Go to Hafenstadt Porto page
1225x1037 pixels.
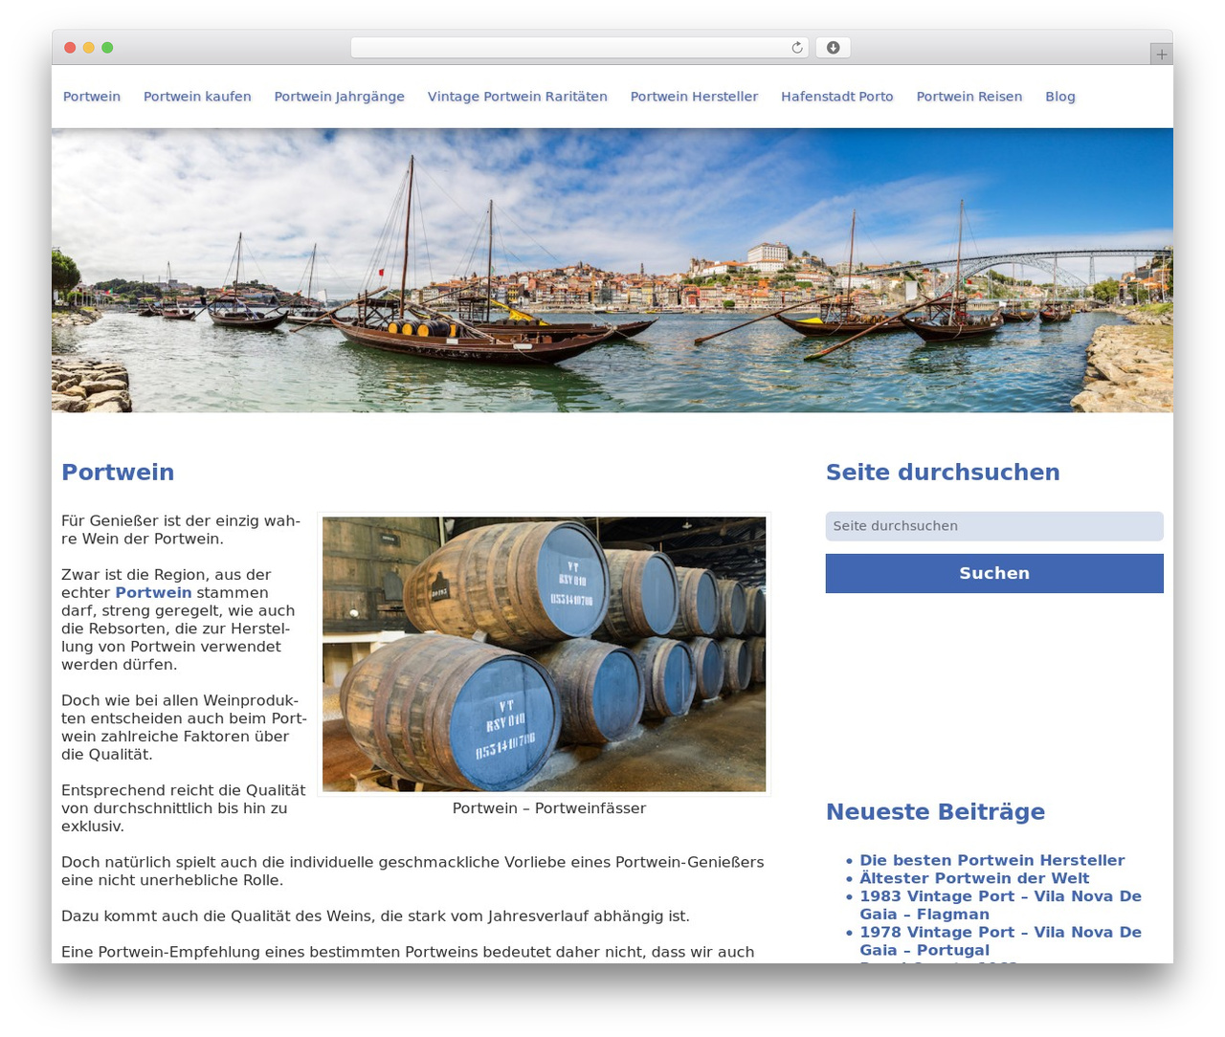(x=837, y=97)
